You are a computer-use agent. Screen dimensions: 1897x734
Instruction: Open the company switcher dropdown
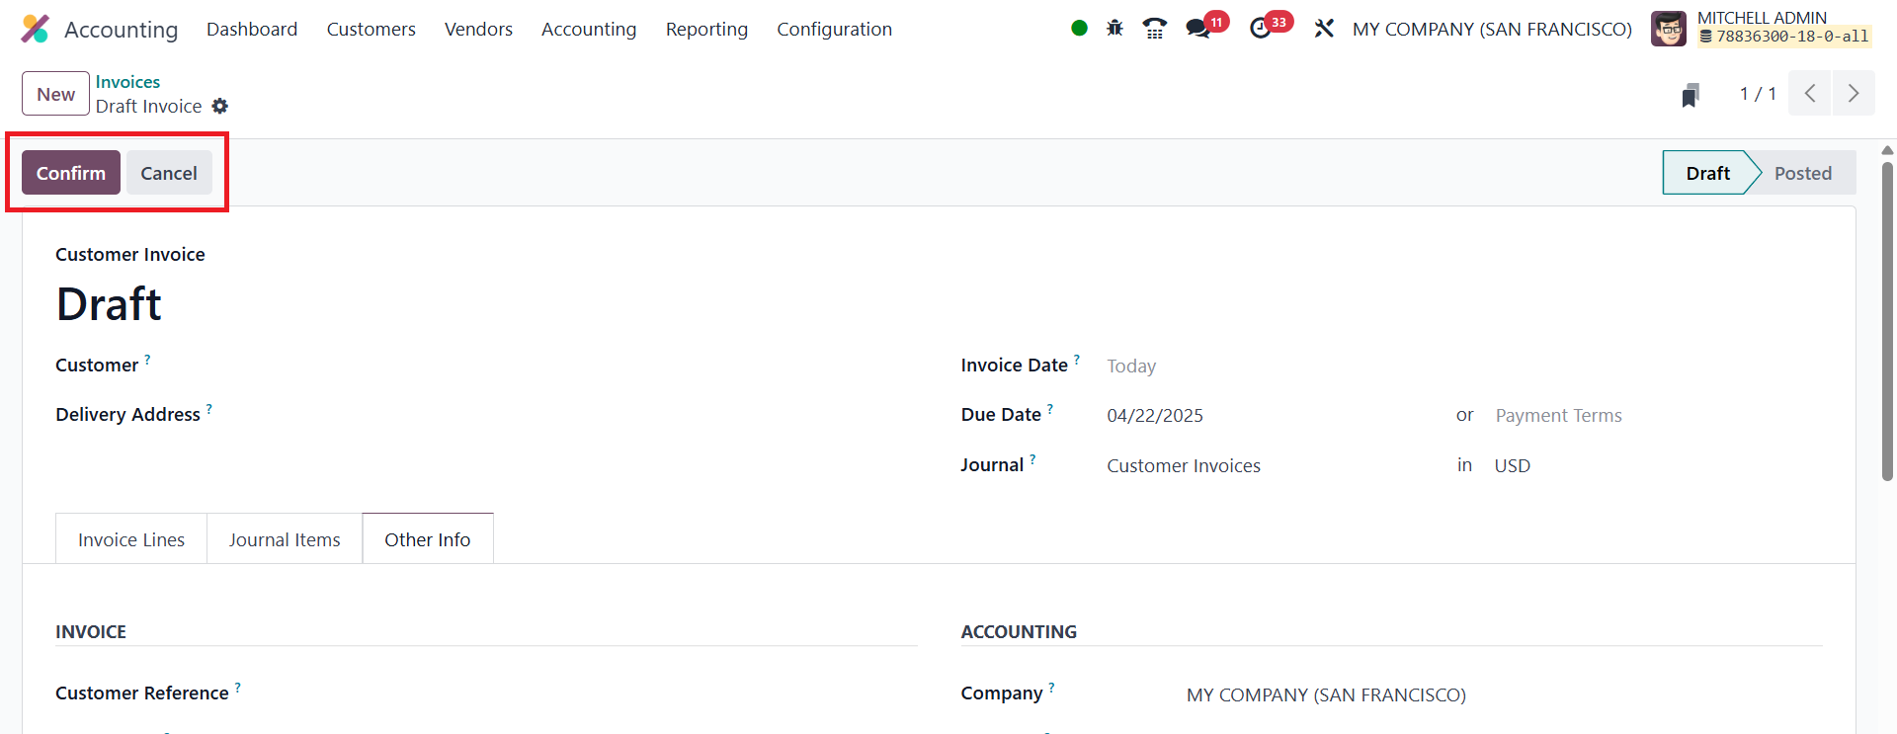pos(1492,29)
